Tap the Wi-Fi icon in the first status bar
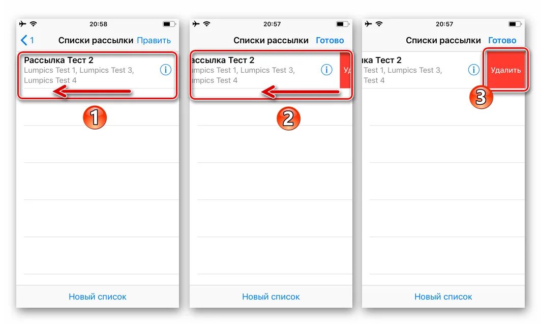Viewport: 541px width, 324px height. (34, 24)
